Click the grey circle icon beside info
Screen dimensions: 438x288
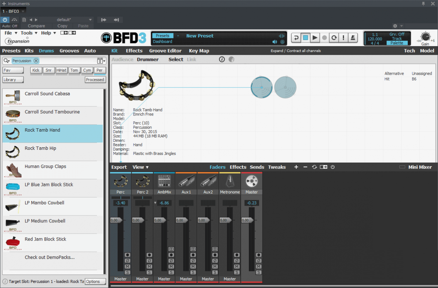coord(231,59)
